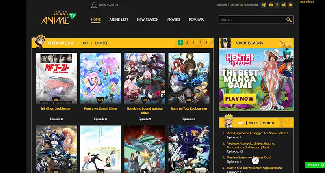Image resolution: width=325 pixels, height=173 pixels.
Task: Click the search magnifier icon
Action: (x=289, y=19)
